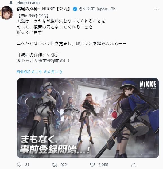The height and width of the screenshot is (169, 163).
Task: Click the Pinned Tweet label
Action: tap(28, 3)
